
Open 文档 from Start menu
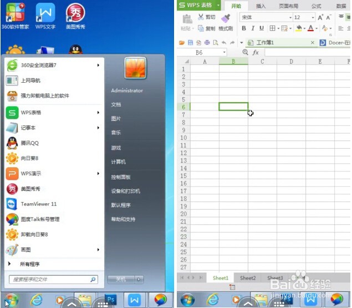click(116, 104)
